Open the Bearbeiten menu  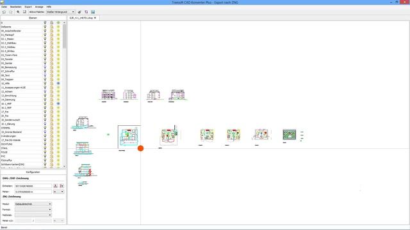tap(15, 7)
